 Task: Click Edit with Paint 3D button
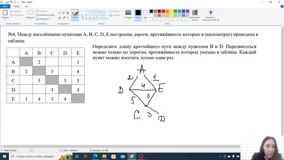pyautogui.click(x=211, y=15)
